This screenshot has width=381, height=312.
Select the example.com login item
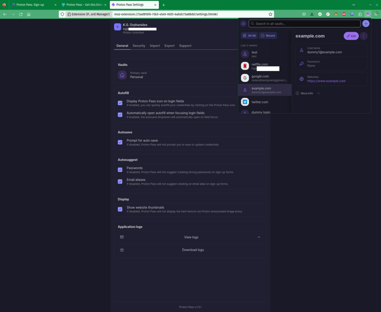[265, 90]
